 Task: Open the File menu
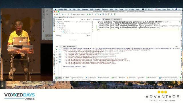70,9
